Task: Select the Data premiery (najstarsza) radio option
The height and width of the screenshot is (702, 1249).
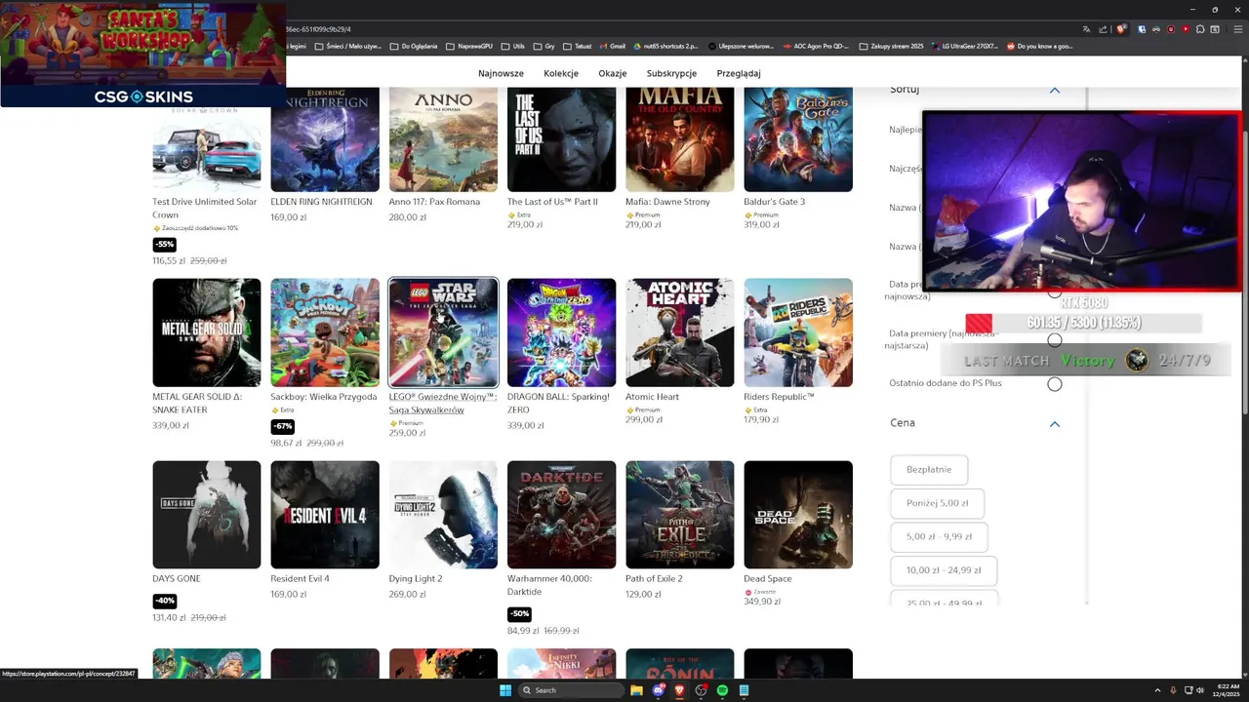Action: point(1054,339)
